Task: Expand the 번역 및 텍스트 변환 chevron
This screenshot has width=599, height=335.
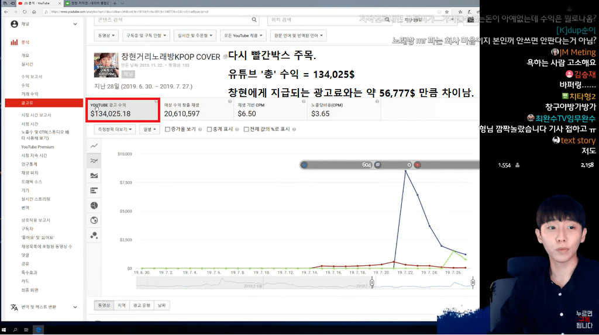Action: [75, 307]
